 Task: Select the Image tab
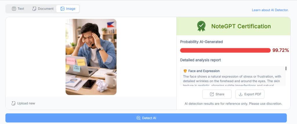click(68, 9)
